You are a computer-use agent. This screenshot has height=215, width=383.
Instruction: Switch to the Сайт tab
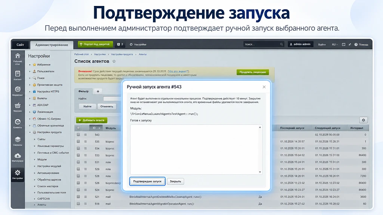pos(20,45)
